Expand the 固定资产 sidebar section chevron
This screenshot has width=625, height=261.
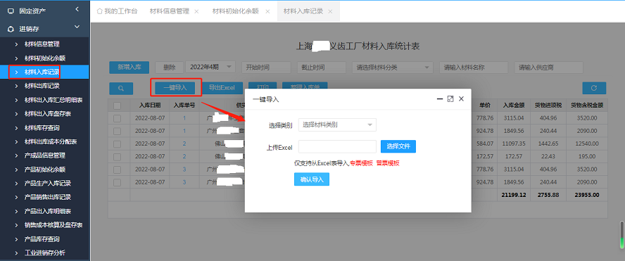77,9
